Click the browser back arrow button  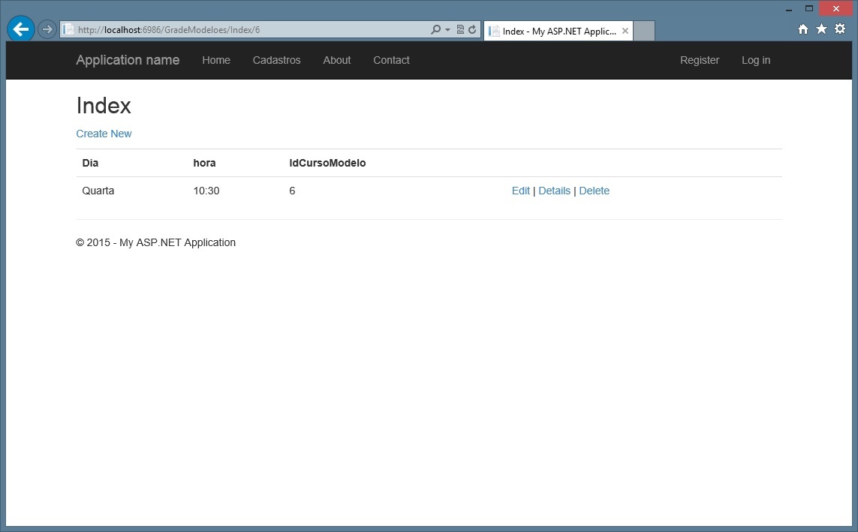[x=21, y=29]
